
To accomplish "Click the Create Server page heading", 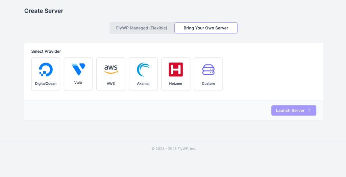I will pos(44,11).
